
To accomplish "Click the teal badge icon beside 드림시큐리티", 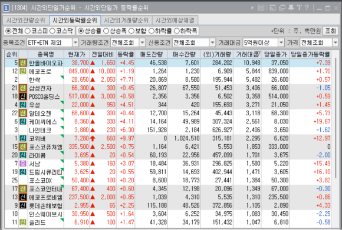I will (23, 172).
